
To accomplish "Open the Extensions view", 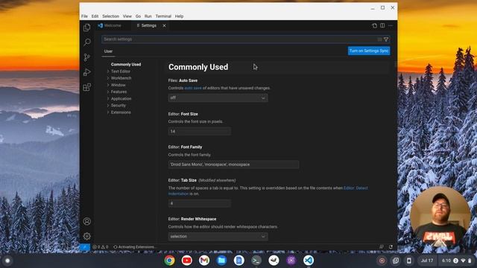I will point(86,87).
